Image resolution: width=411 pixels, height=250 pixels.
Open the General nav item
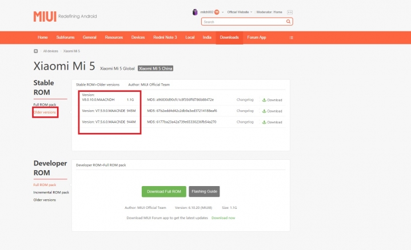90,38
